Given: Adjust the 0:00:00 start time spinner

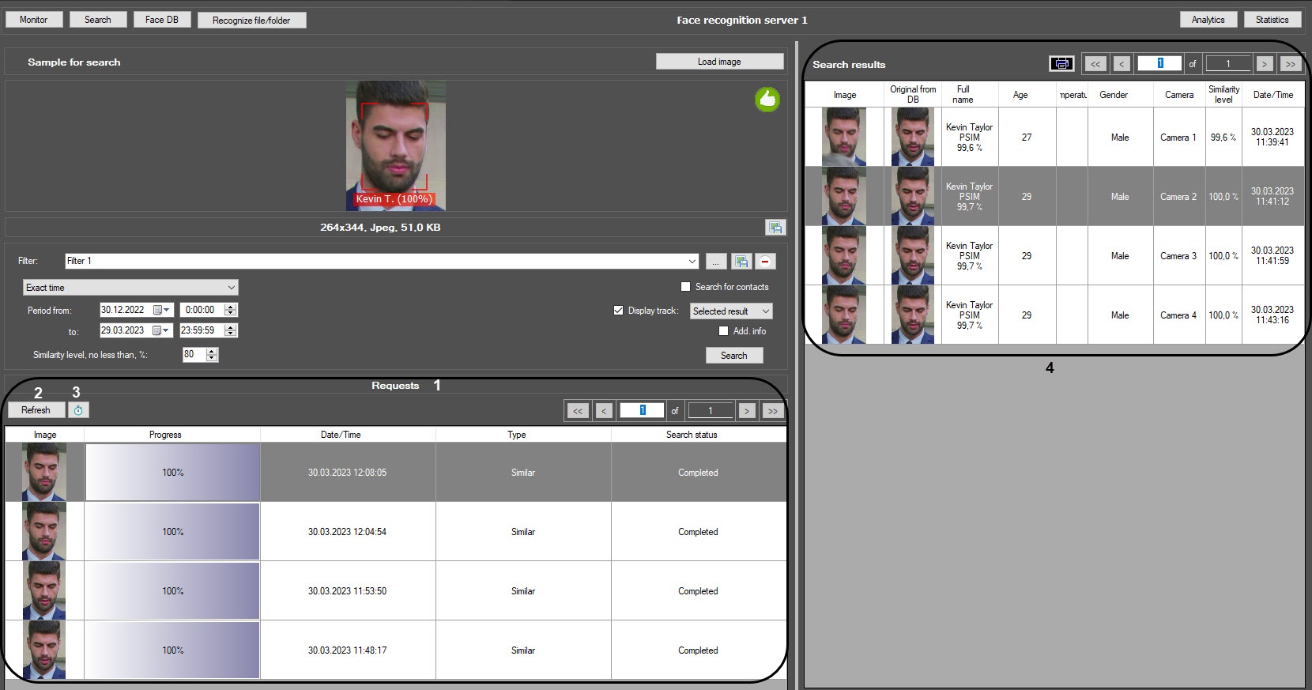Looking at the screenshot, I should (231, 311).
